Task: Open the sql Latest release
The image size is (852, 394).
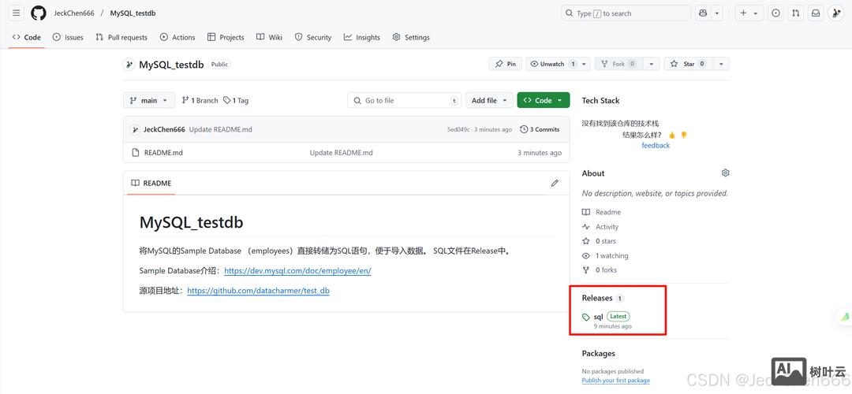Action: [606, 320]
